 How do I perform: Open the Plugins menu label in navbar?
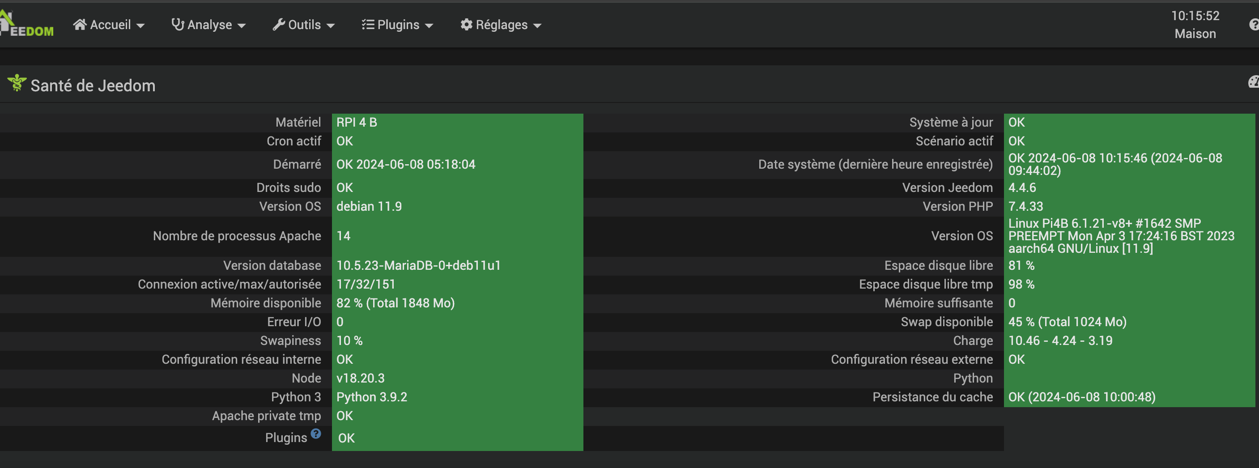[398, 25]
